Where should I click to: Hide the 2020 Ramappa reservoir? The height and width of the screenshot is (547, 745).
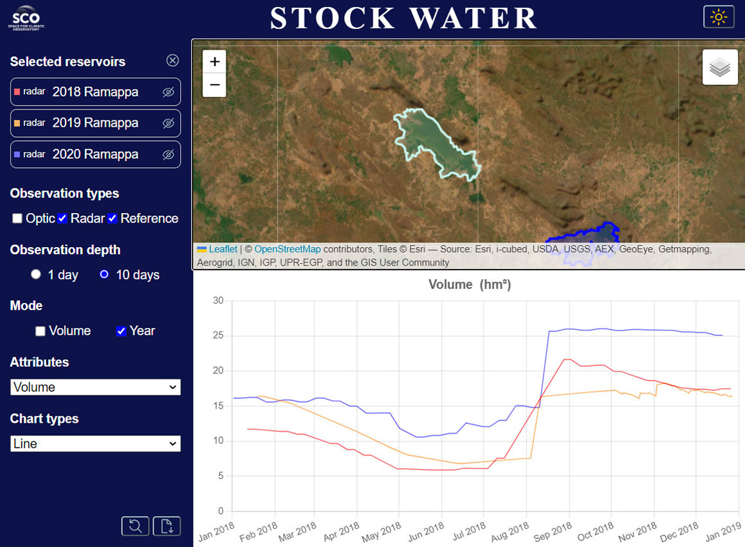[168, 154]
